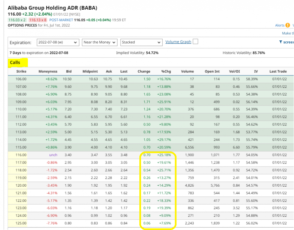
Task: Sort options by the IV column header
Action: pyautogui.click(x=256, y=71)
